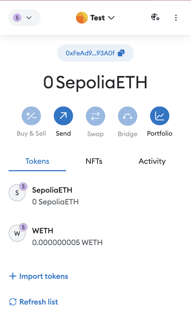Click the Test account fox avatar
This screenshot has height=320, width=191.
pos(82,18)
